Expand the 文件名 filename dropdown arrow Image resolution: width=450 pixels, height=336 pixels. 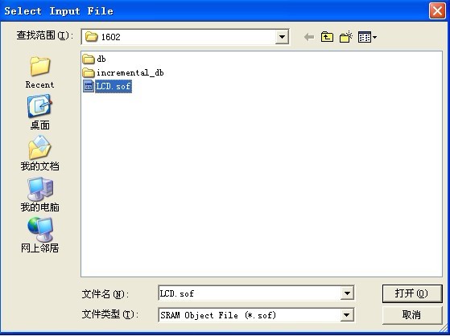tap(347, 293)
